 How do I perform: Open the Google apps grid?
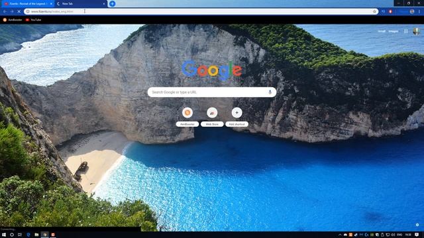click(x=406, y=31)
